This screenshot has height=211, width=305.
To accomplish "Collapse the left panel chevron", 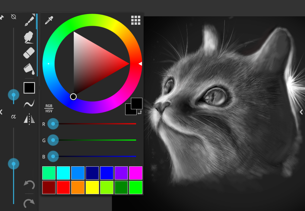I will point(2,112).
